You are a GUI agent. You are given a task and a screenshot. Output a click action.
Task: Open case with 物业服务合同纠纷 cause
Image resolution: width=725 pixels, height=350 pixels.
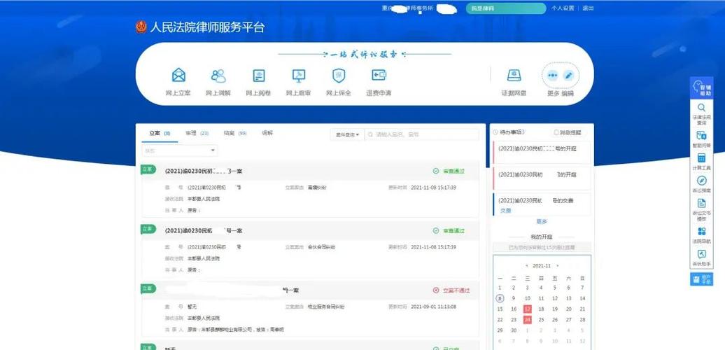(310, 309)
